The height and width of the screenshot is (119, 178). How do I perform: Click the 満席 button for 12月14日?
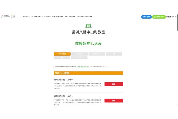point(113,84)
